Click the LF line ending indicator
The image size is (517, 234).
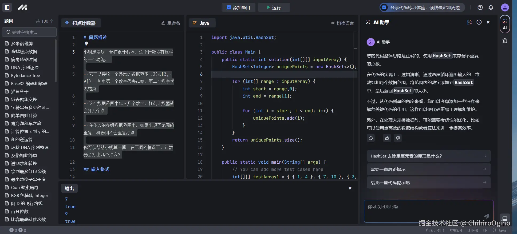pyautogui.click(x=485, y=231)
